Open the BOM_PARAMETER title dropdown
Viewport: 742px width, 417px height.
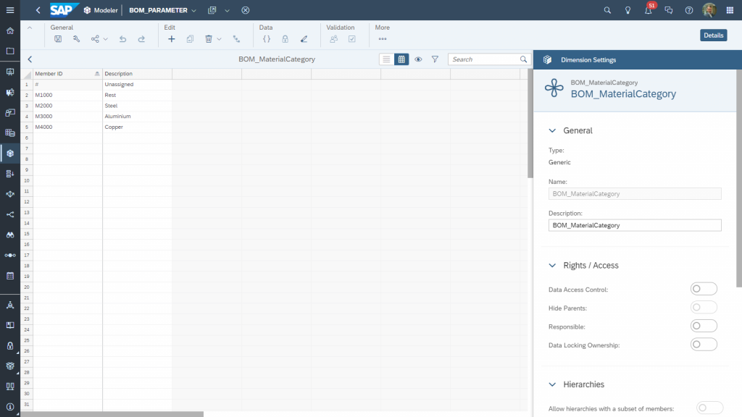(193, 10)
